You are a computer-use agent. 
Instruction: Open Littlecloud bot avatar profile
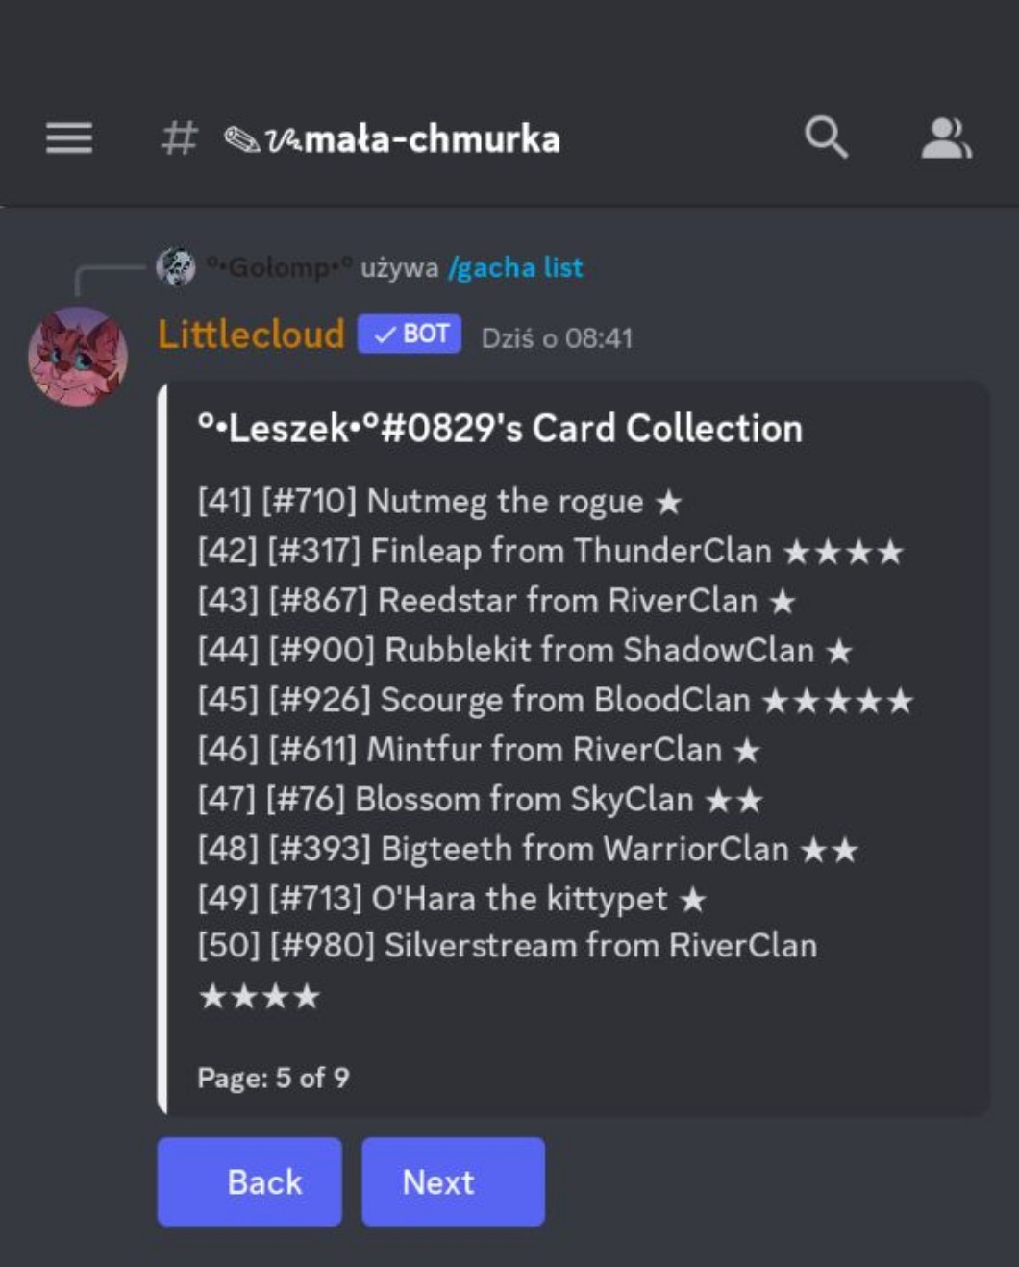coord(78,357)
